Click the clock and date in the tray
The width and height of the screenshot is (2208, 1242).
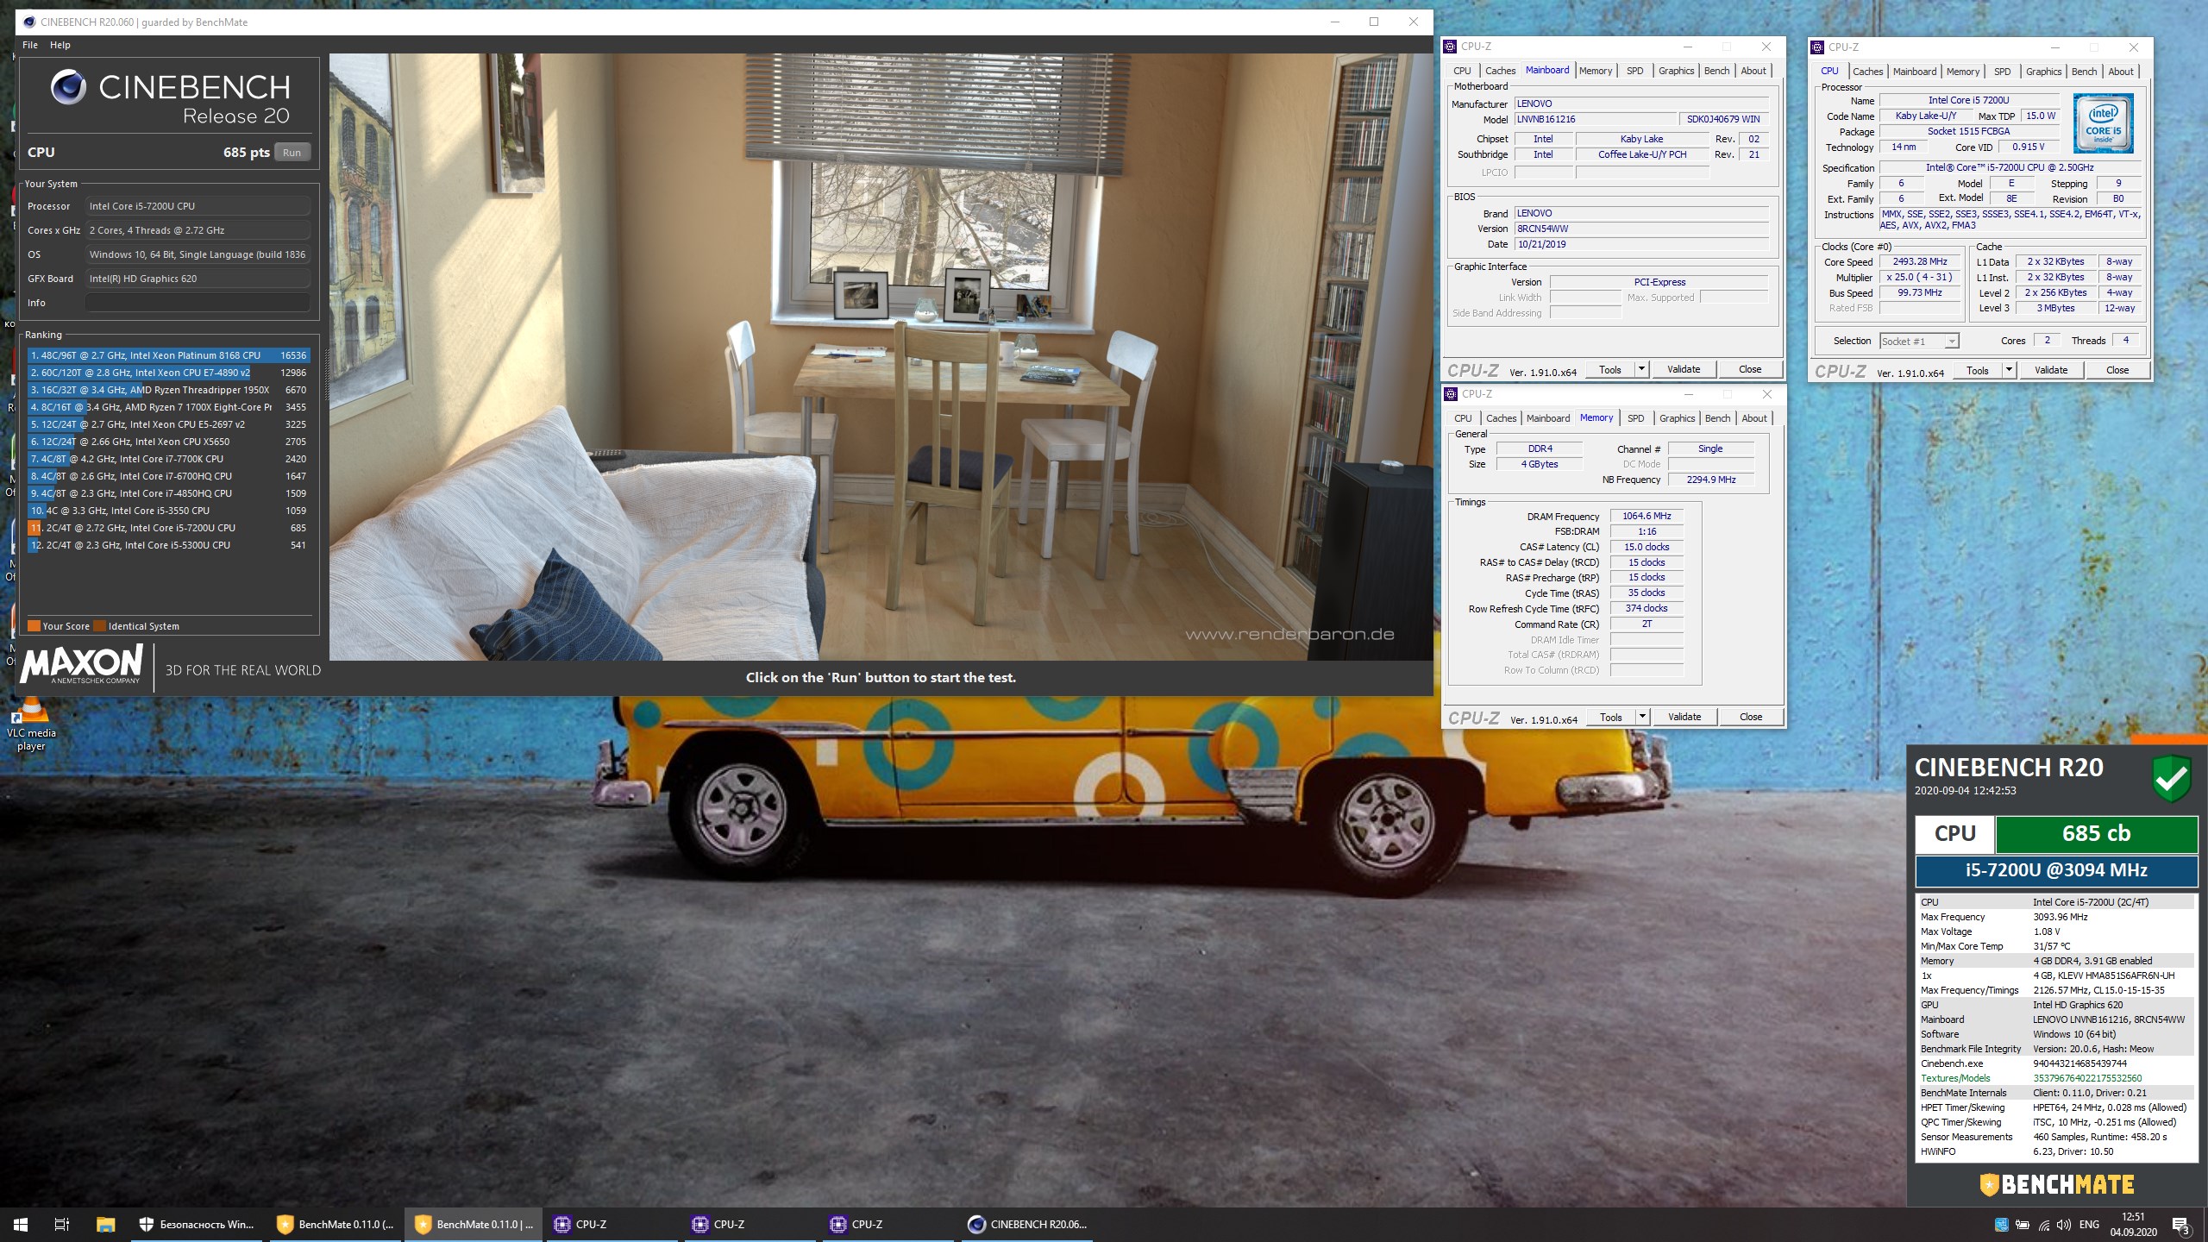pyautogui.click(x=2133, y=1225)
